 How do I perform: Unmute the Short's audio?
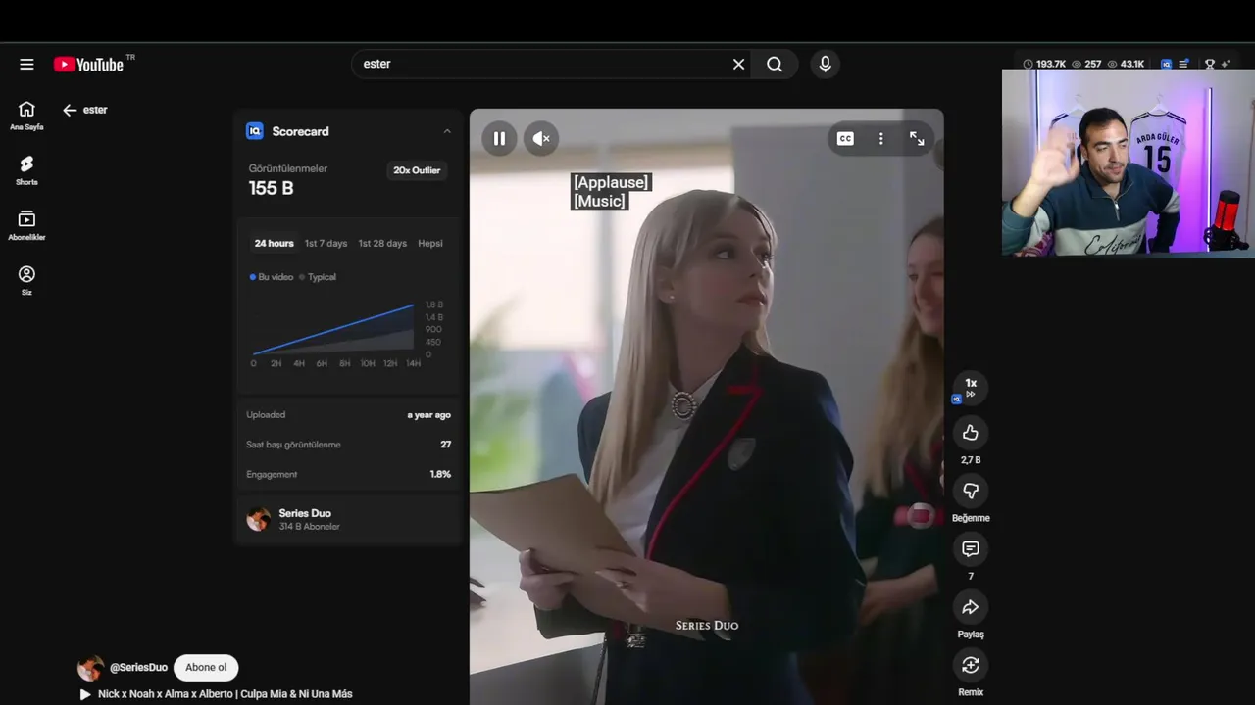click(541, 139)
